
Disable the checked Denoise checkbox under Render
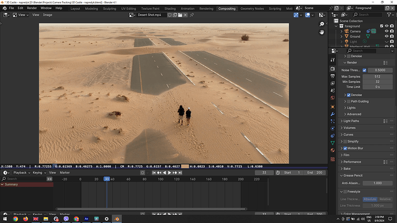pyautogui.click(x=349, y=95)
